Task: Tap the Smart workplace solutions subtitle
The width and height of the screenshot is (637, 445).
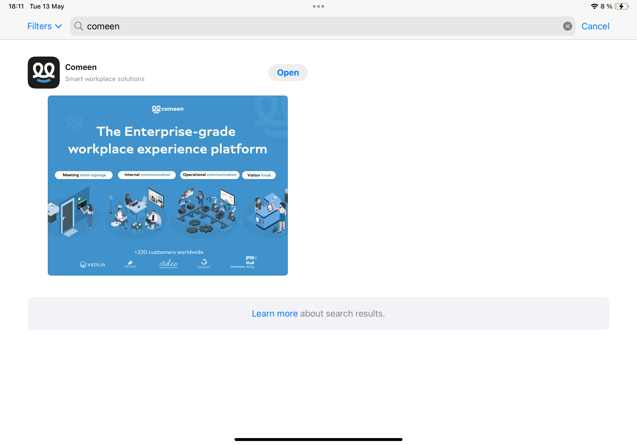Action: tap(105, 79)
